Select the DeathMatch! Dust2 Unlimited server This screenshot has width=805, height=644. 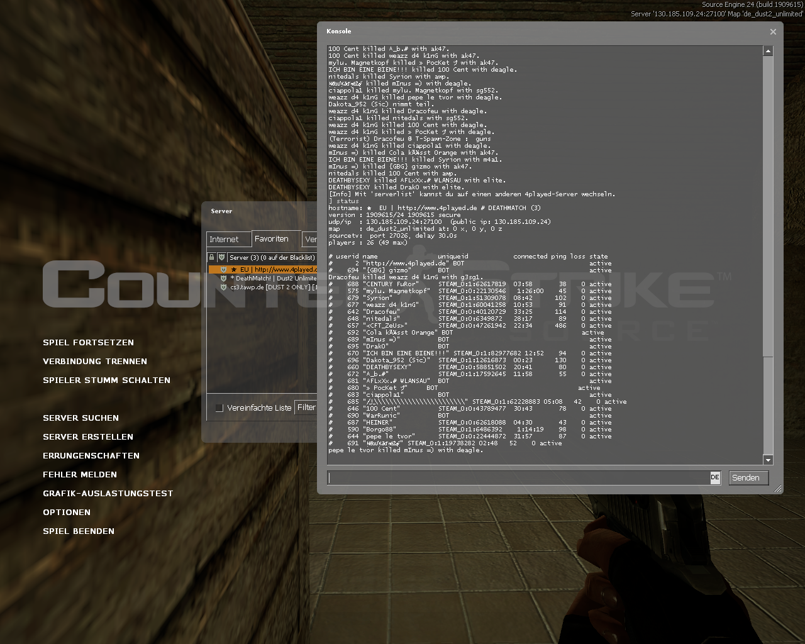point(262,279)
